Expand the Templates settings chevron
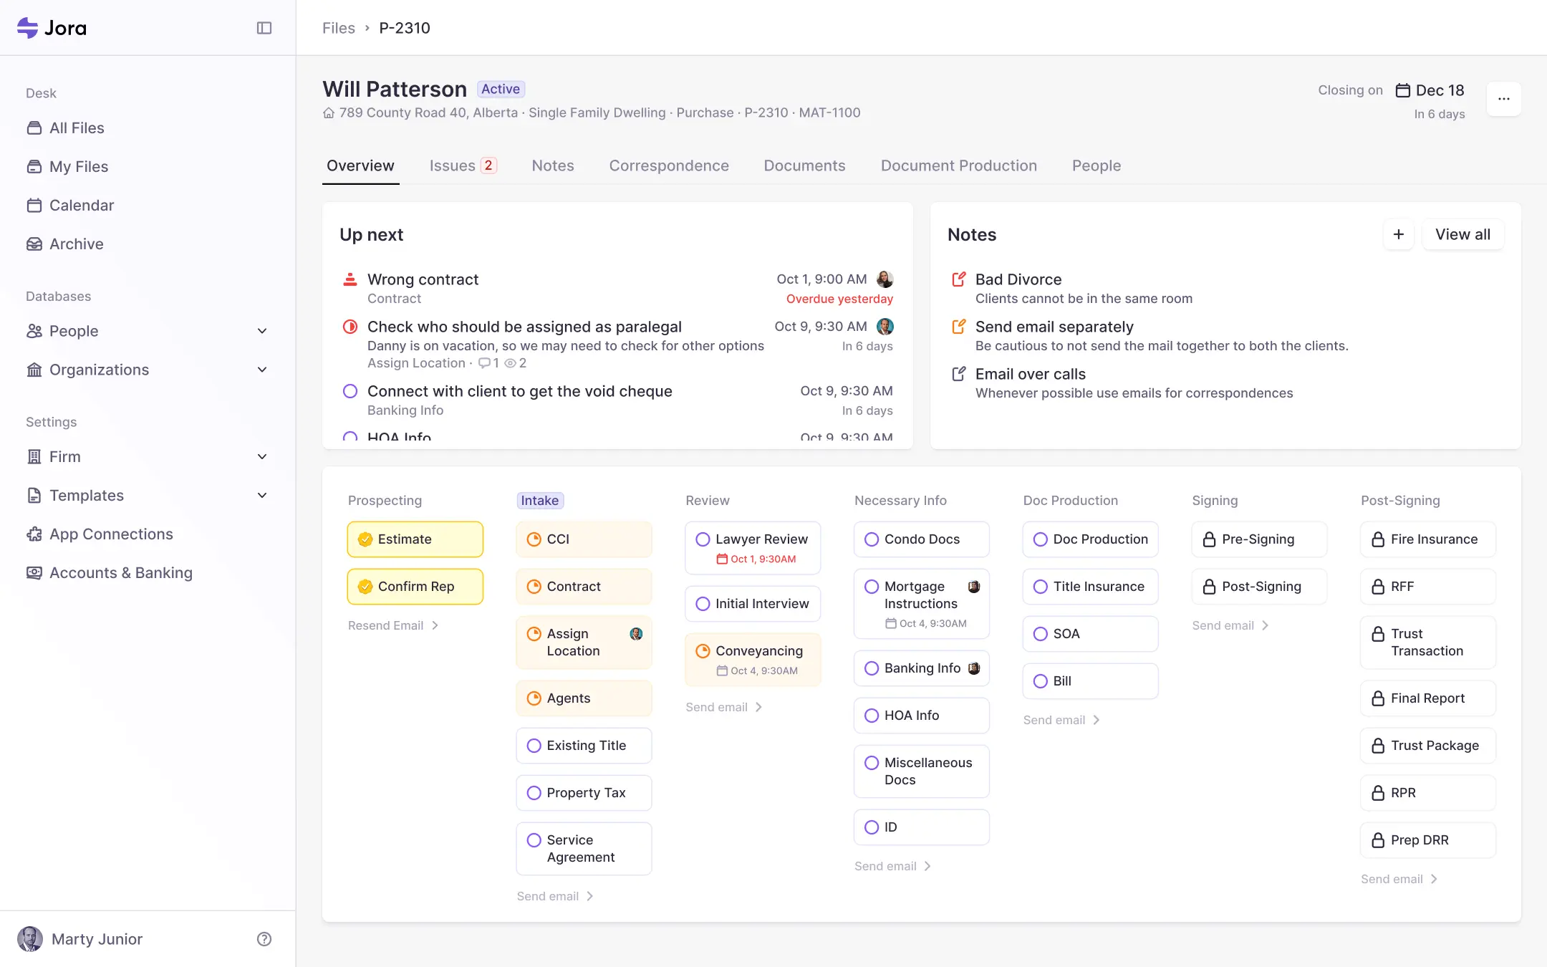 click(262, 496)
